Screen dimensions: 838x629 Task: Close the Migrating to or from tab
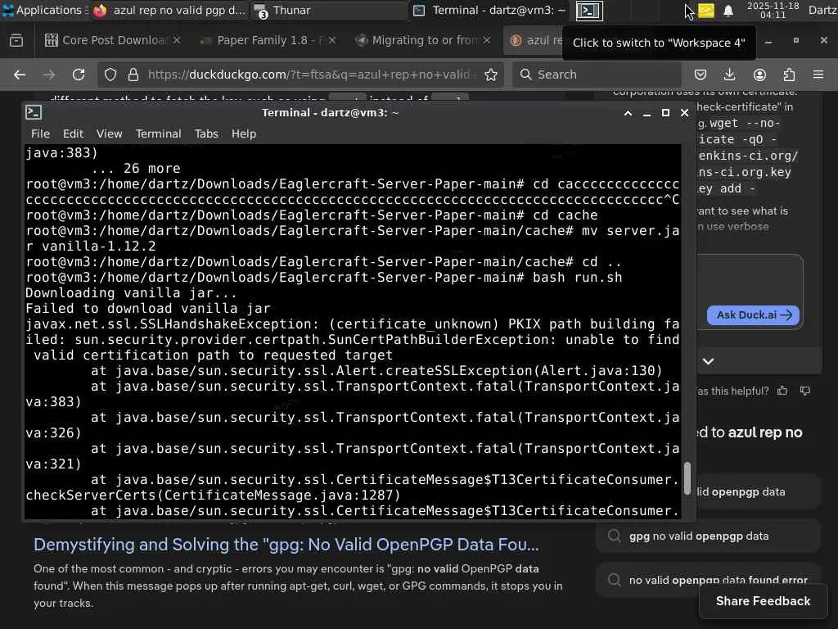click(487, 40)
